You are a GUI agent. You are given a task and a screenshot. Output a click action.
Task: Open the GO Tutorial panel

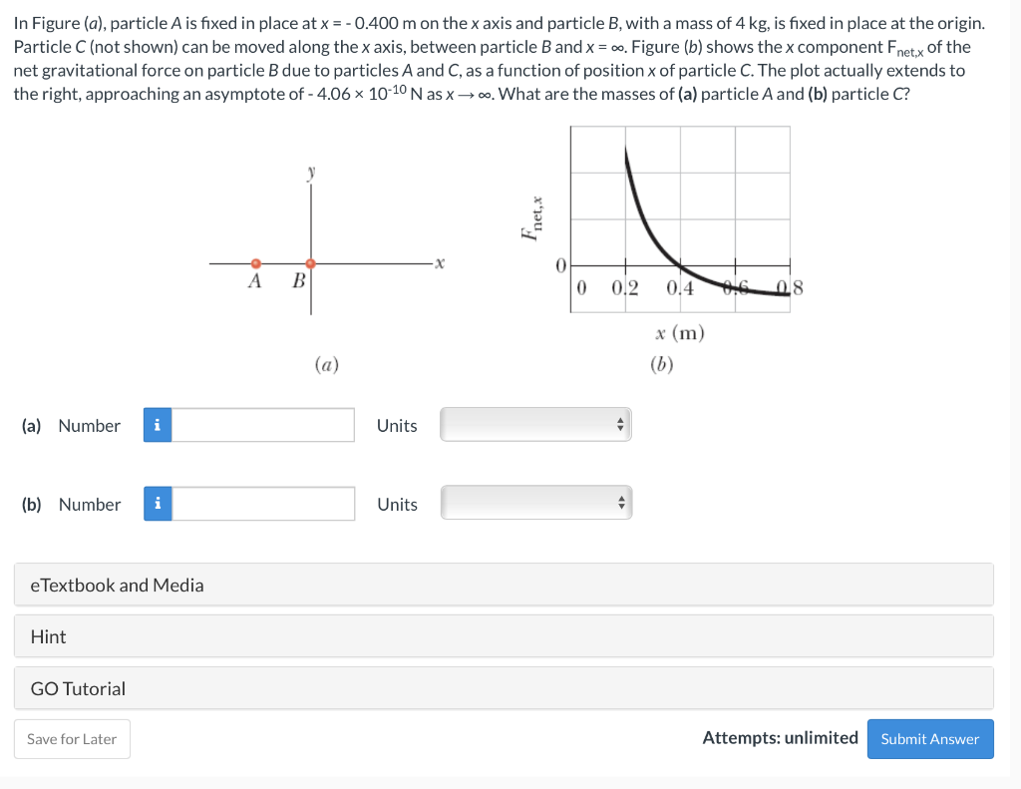coord(504,687)
